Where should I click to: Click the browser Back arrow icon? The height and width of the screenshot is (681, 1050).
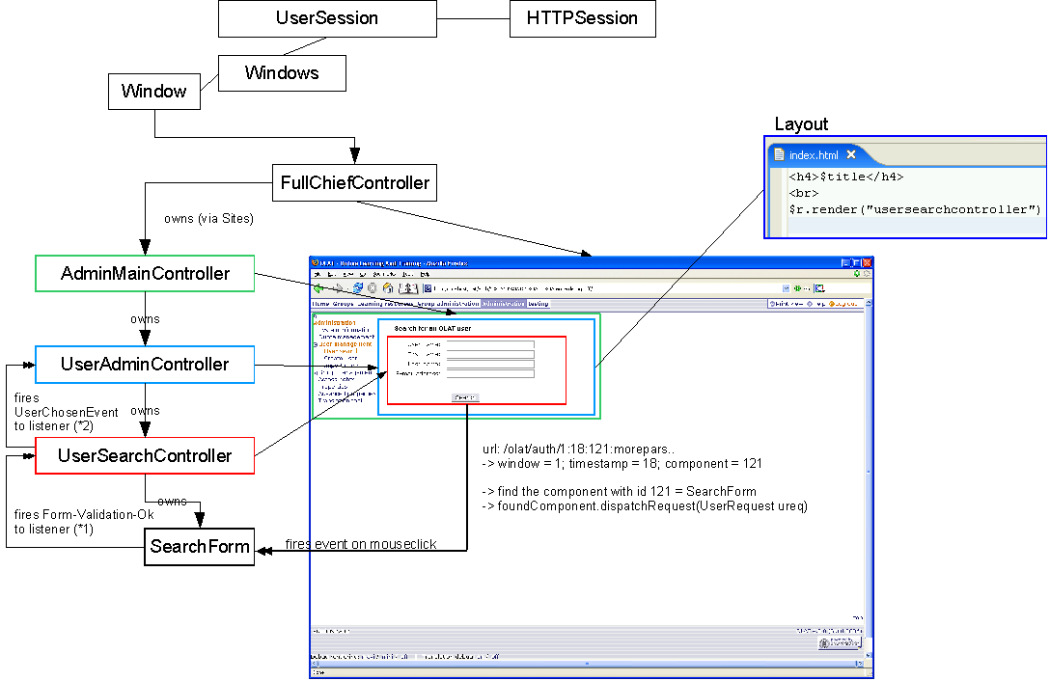(318, 288)
